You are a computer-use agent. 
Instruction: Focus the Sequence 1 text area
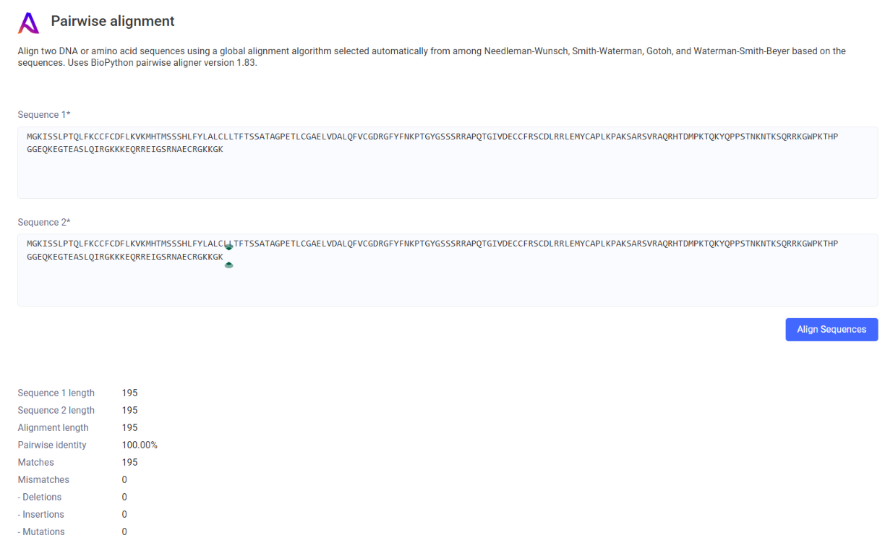(448, 162)
